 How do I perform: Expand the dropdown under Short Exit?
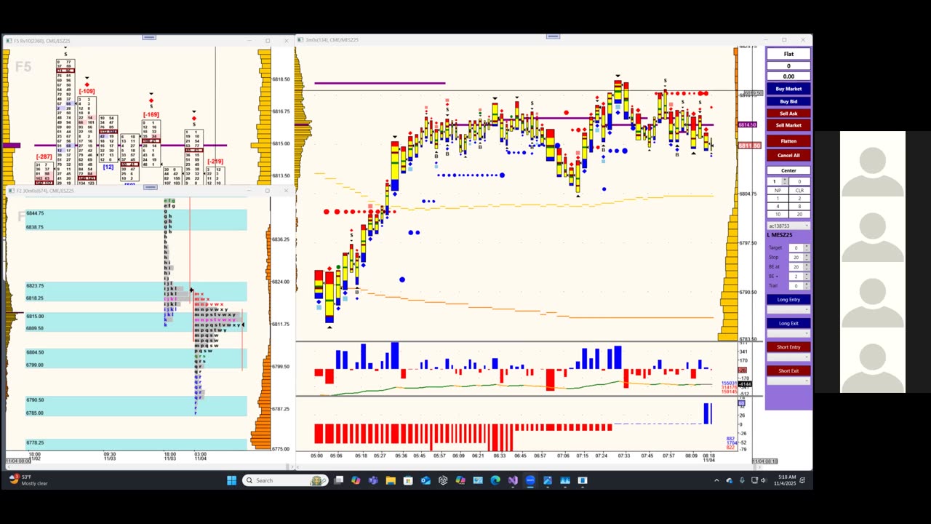point(788,382)
